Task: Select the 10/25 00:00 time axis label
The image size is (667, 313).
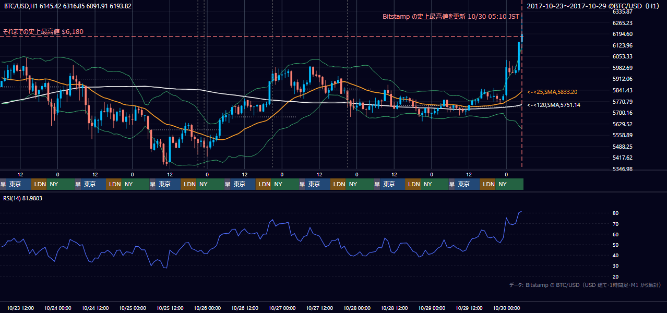Action: (133, 308)
